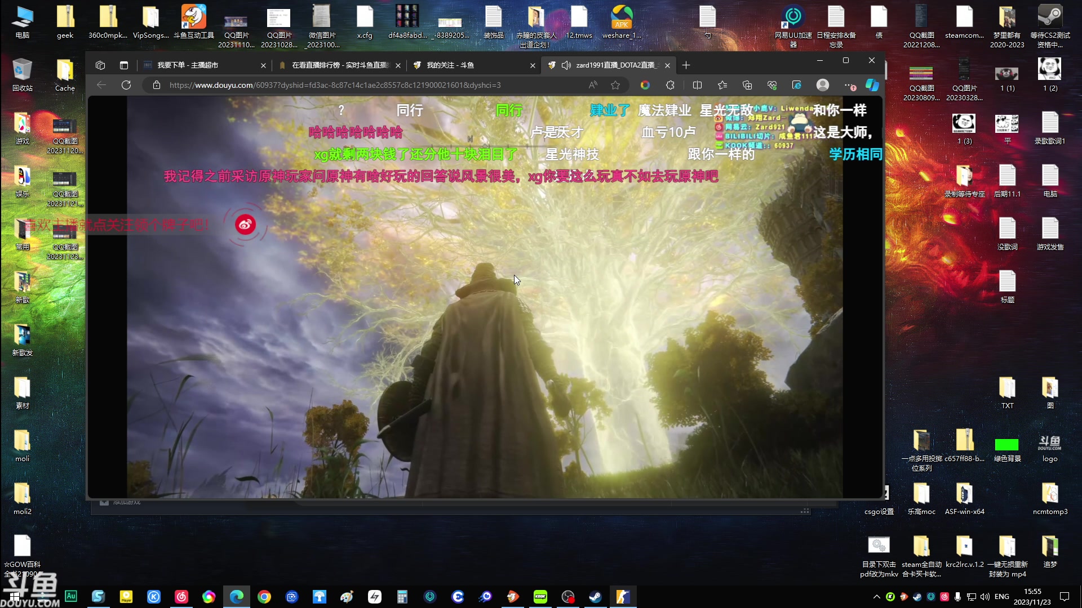This screenshot has height=608, width=1082.
Task: Close the 我的关注 - 斗鱼 tab
Action: coord(533,65)
